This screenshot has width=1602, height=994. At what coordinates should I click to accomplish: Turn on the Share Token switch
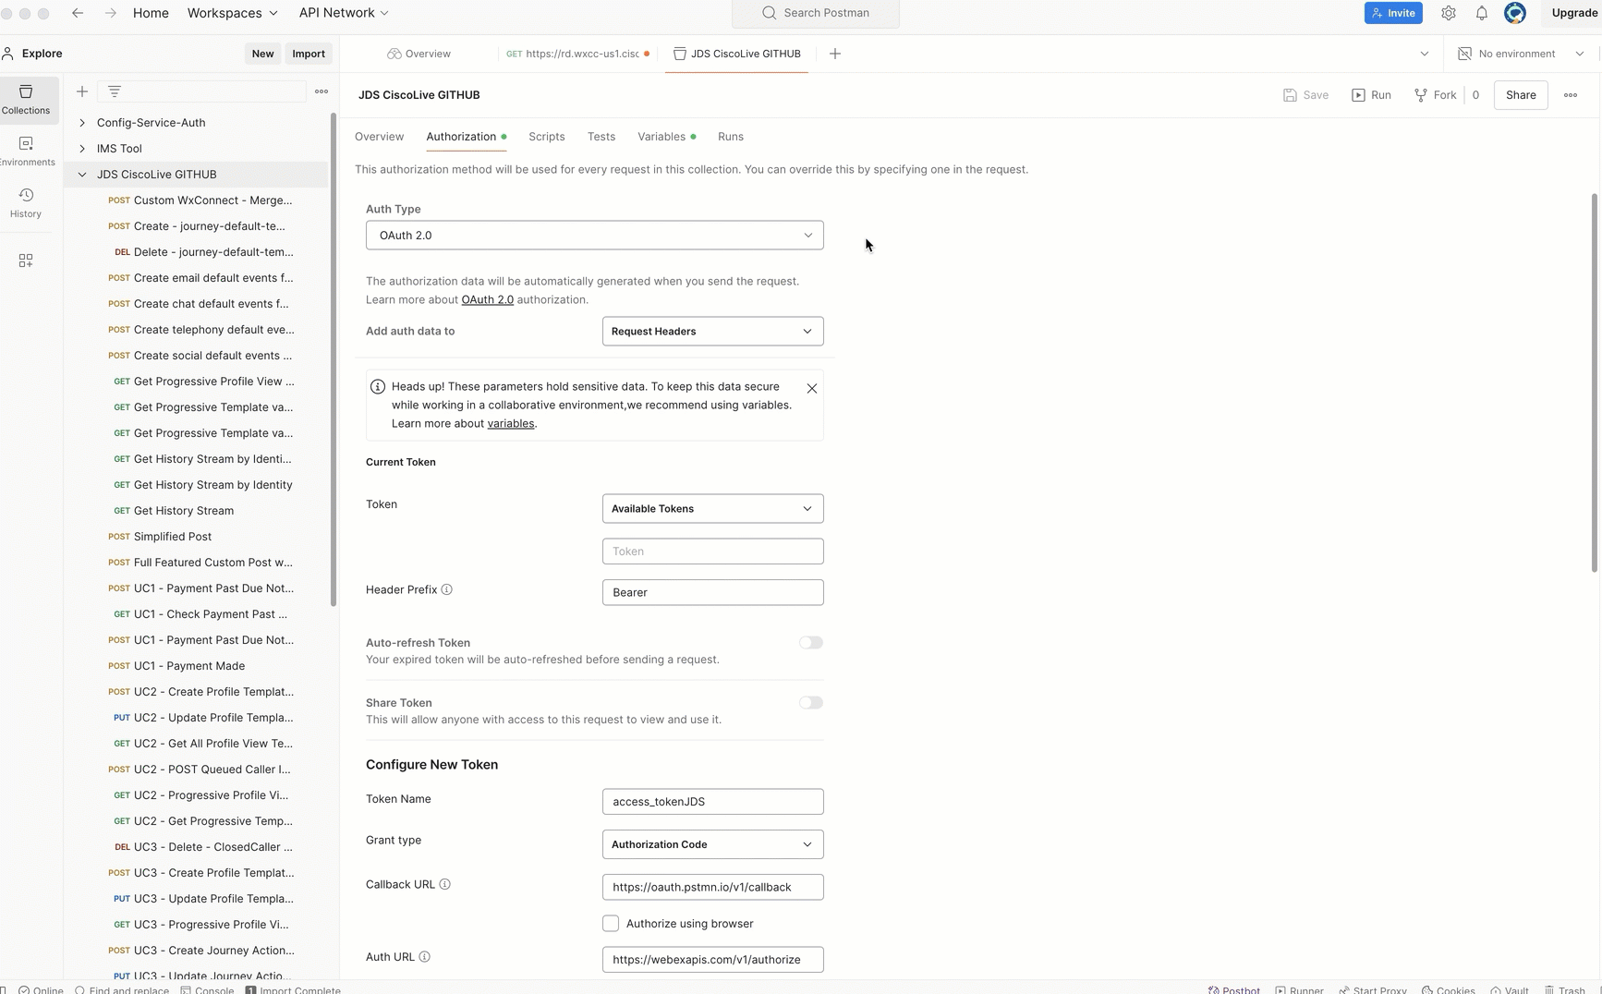pos(810,703)
